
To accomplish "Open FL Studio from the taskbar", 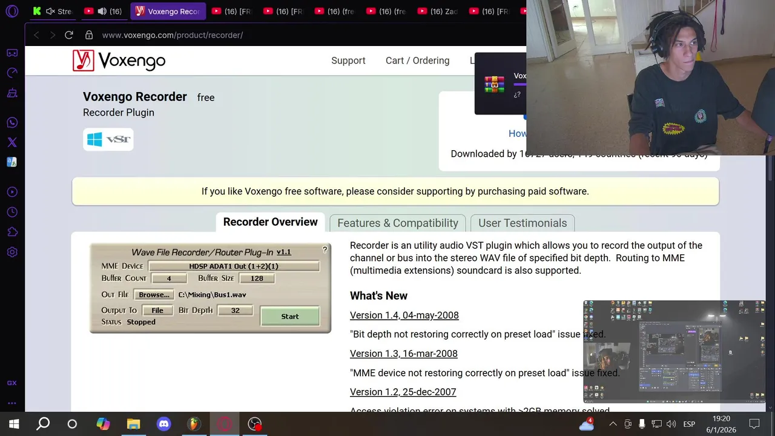I will tap(194, 424).
